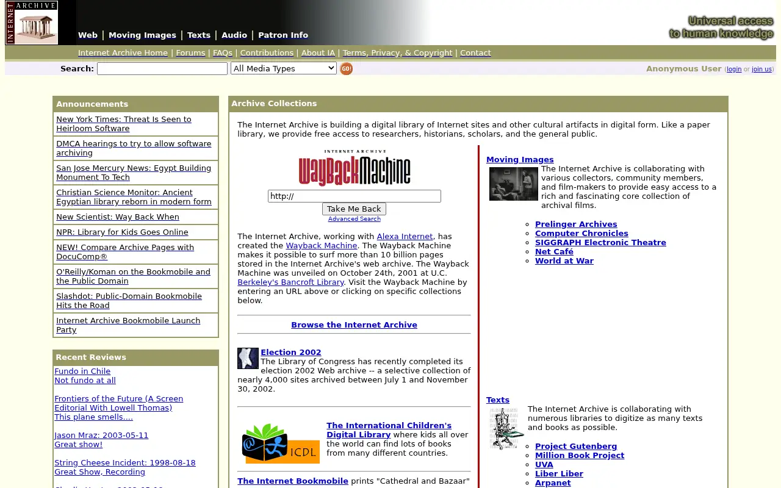The image size is (781, 488).
Task: Open the Prelinger Archives collection
Action: [x=576, y=224]
